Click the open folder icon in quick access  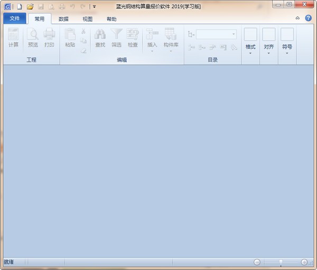(x=30, y=6)
